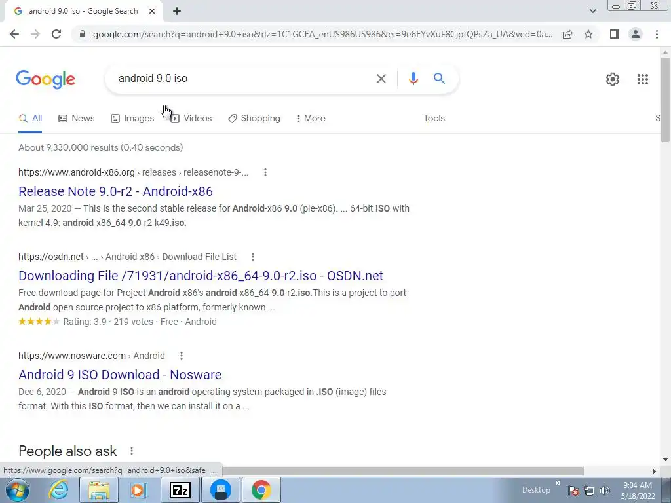This screenshot has width=671, height=503.
Task: Open Release Note 9.0-r2 Android-x86 result
Action: pyautogui.click(x=115, y=191)
